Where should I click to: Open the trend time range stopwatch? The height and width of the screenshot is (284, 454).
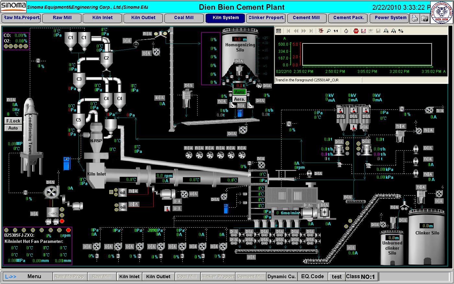[x=346, y=31]
